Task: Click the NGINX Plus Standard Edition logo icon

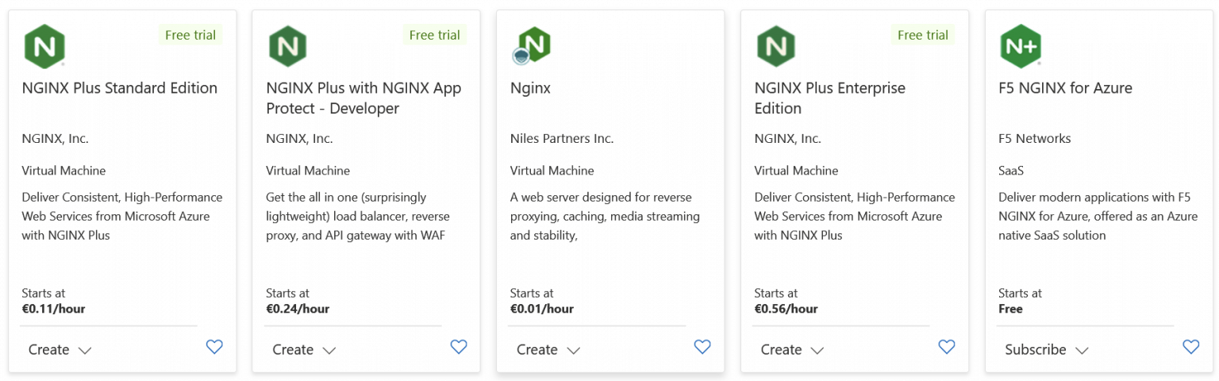Action: [x=43, y=46]
